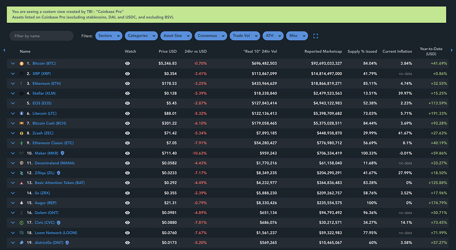Open the Augur (REP) asset link
Image resolution: width=456 pixels, height=250 pixels.
(46, 203)
